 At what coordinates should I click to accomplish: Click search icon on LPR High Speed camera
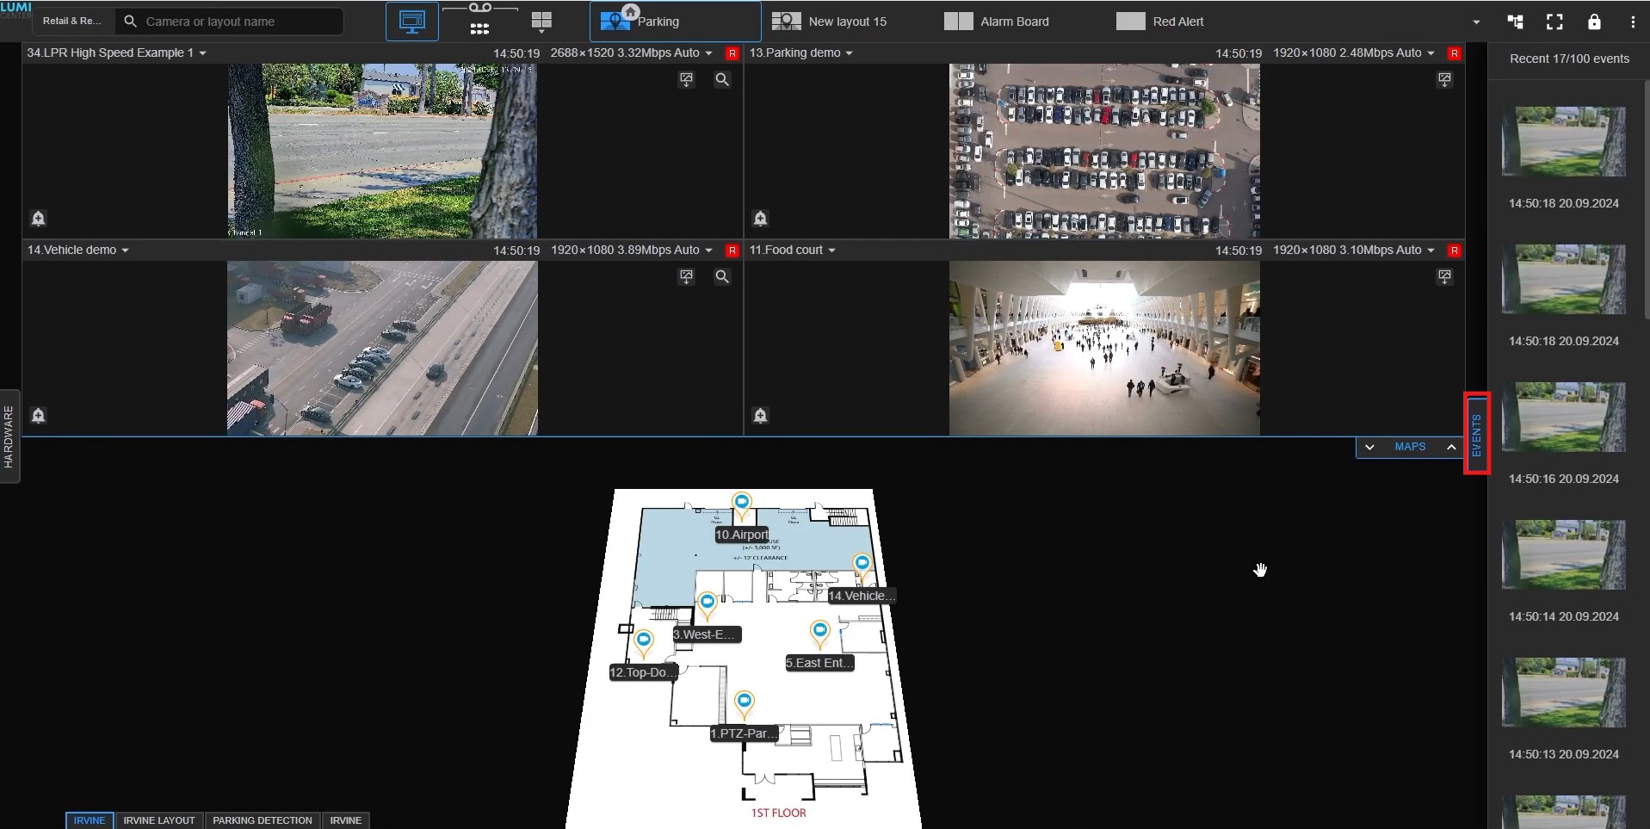coord(722,80)
